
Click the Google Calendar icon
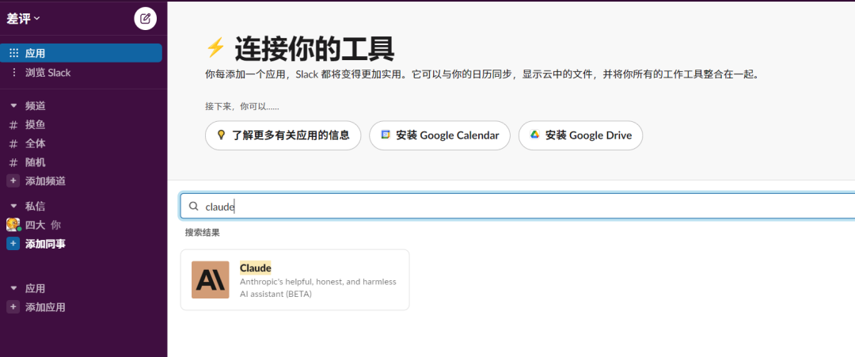pyautogui.click(x=386, y=135)
